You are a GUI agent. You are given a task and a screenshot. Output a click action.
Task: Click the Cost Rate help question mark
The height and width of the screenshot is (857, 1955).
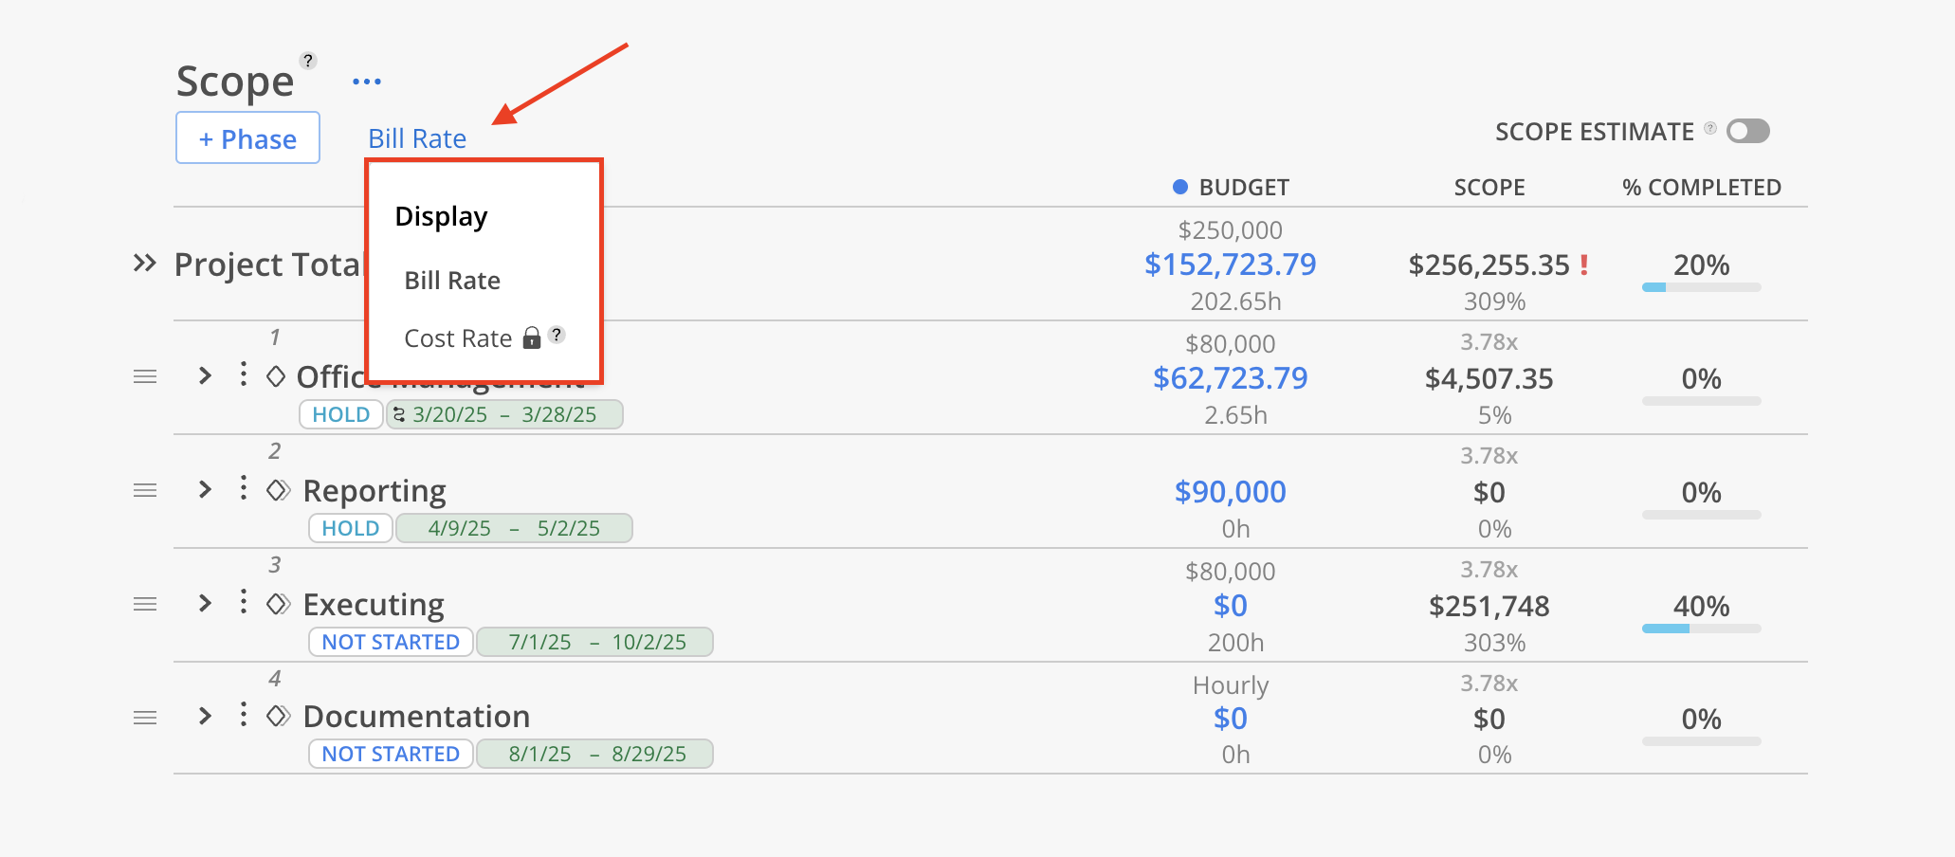(x=557, y=335)
